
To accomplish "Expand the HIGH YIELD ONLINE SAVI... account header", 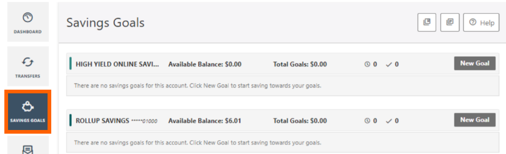I will click(118, 64).
